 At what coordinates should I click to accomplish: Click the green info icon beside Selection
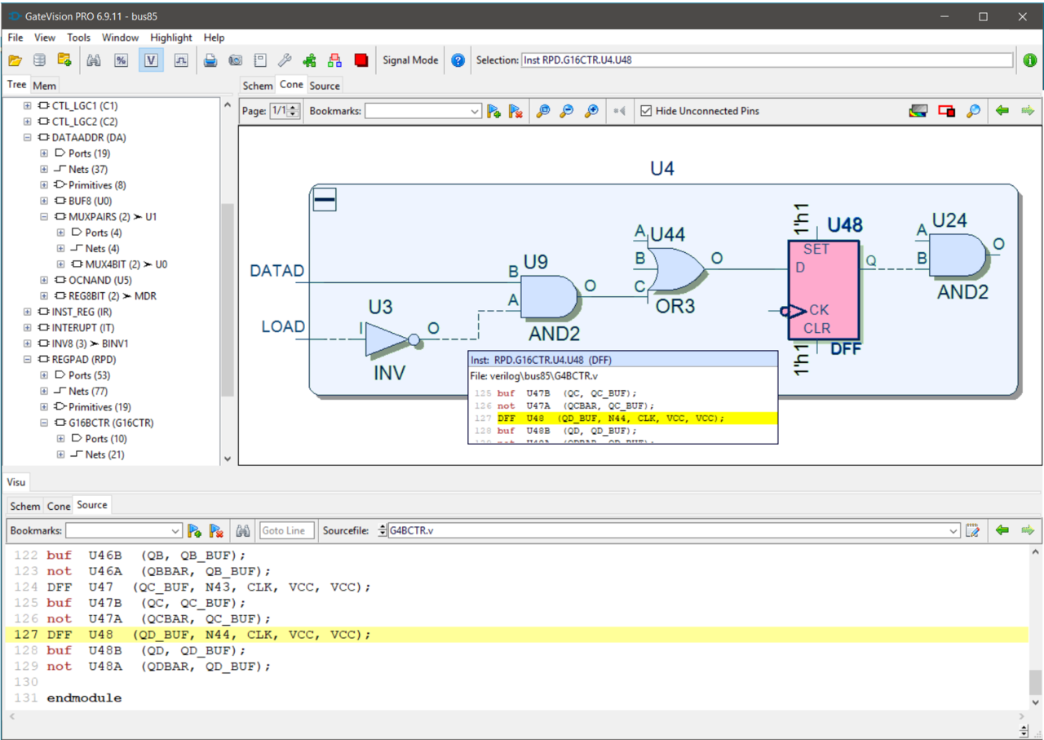[x=1030, y=60]
